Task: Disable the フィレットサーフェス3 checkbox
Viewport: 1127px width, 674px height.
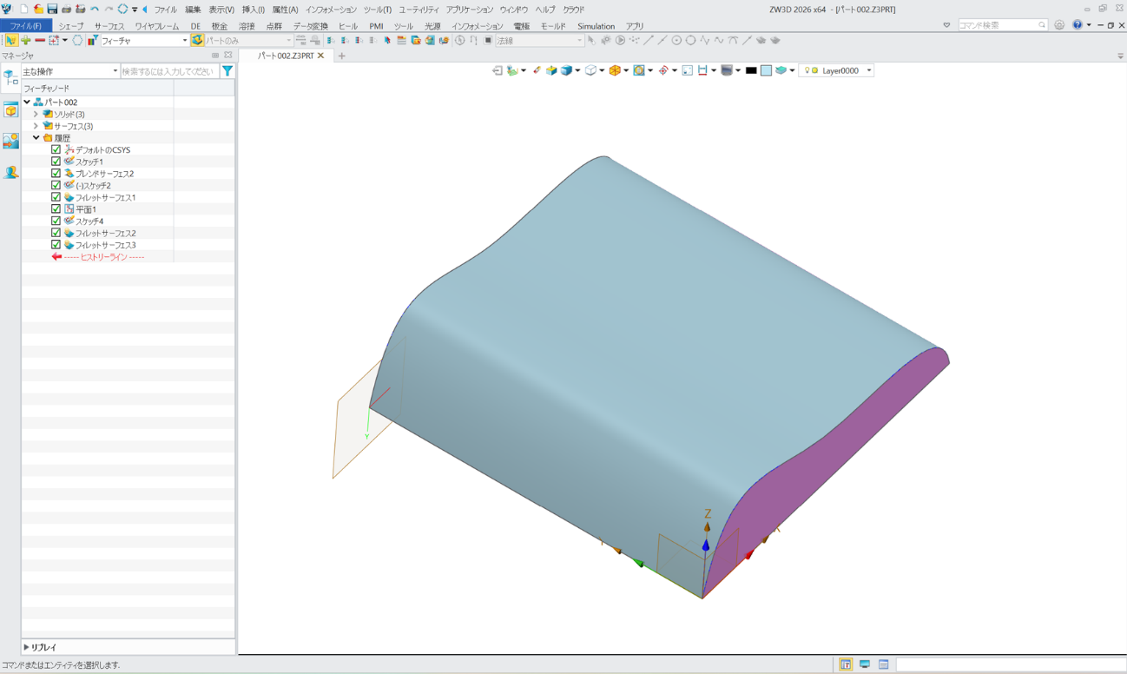Action: click(x=56, y=245)
